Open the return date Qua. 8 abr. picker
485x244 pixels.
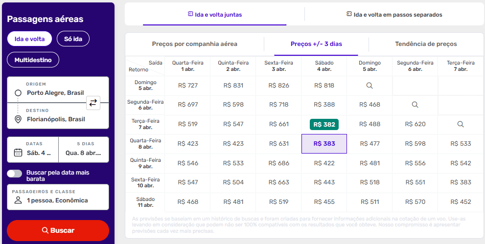pyautogui.click(x=83, y=150)
